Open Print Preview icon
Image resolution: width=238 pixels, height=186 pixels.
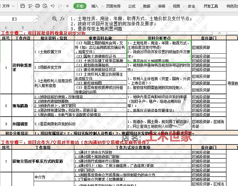[45, 6]
